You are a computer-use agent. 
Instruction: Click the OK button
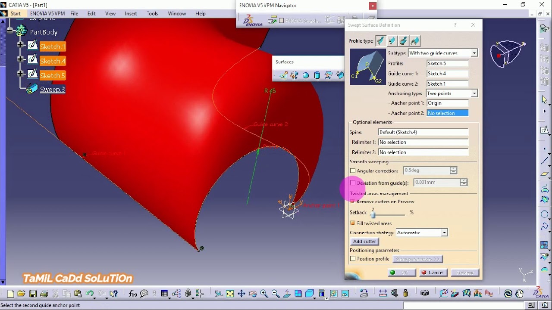pyautogui.click(x=402, y=273)
